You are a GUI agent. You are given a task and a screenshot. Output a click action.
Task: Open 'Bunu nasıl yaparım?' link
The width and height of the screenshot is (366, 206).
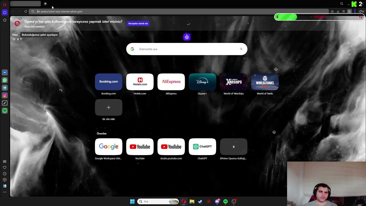35,26
